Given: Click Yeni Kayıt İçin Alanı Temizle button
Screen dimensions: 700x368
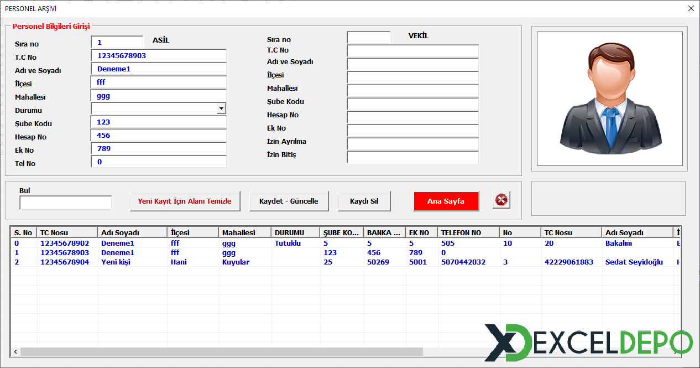Looking at the screenshot, I should click(x=185, y=201).
